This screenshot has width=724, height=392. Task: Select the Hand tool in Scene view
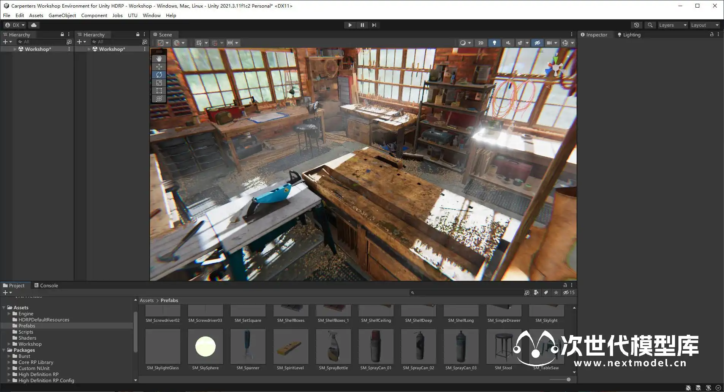coord(159,59)
